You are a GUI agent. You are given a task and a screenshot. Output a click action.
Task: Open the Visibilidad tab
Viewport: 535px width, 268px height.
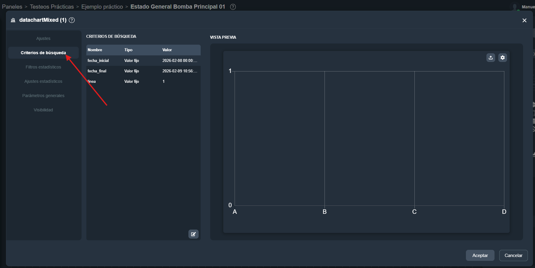(43, 110)
